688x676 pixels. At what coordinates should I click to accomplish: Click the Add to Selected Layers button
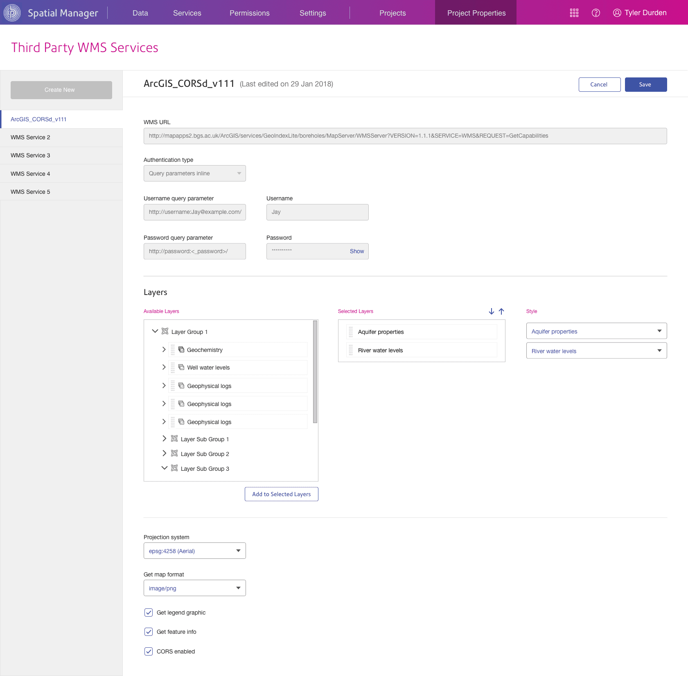(281, 494)
